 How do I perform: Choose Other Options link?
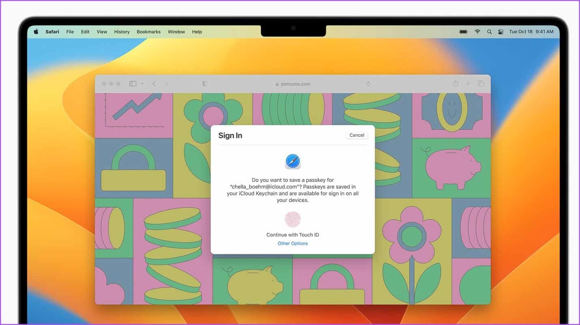point(293,243)
